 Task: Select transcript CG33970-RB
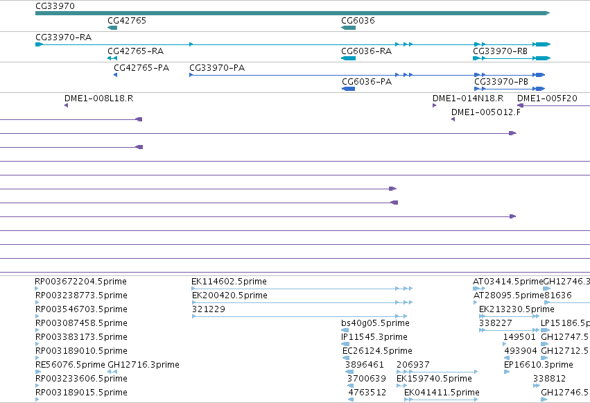512,58
